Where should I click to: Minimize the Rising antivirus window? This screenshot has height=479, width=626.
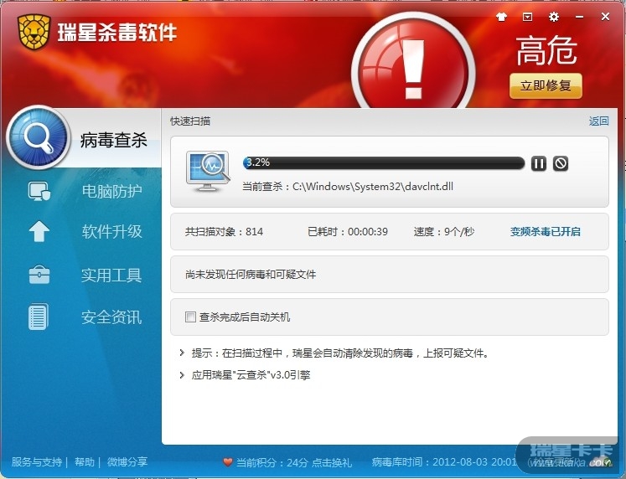(x=580, y=17)
